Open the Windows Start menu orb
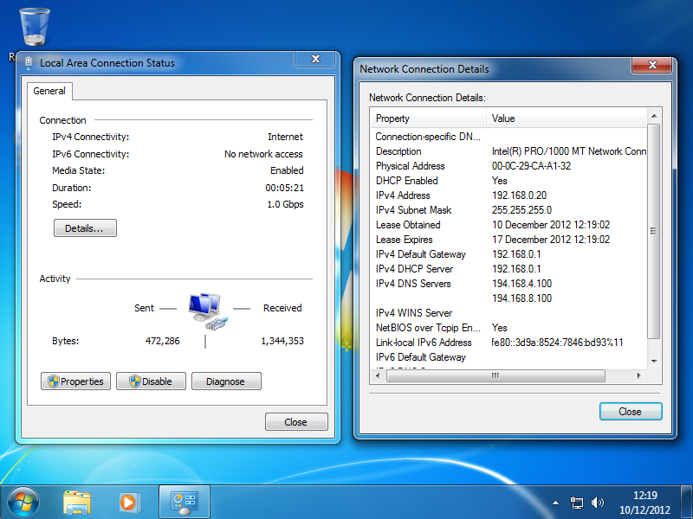The height and width of the screenshot is (519, 693). click(x=23, y=501)
